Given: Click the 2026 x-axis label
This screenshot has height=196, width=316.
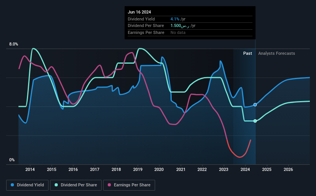Looking at the screenshot, I should click(x=288, y=169).
